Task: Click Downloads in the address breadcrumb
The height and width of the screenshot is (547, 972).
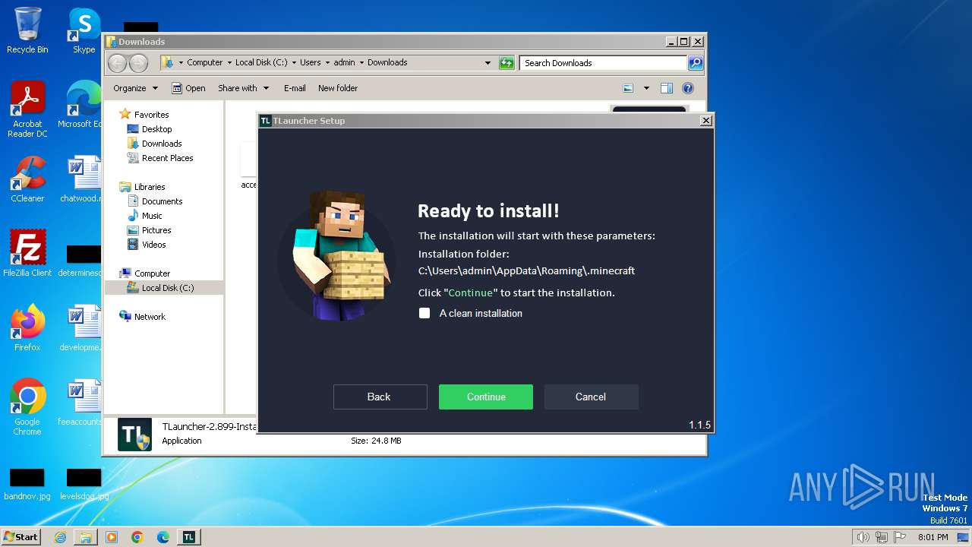Action: pyautogui.click(x=387, y=62)
